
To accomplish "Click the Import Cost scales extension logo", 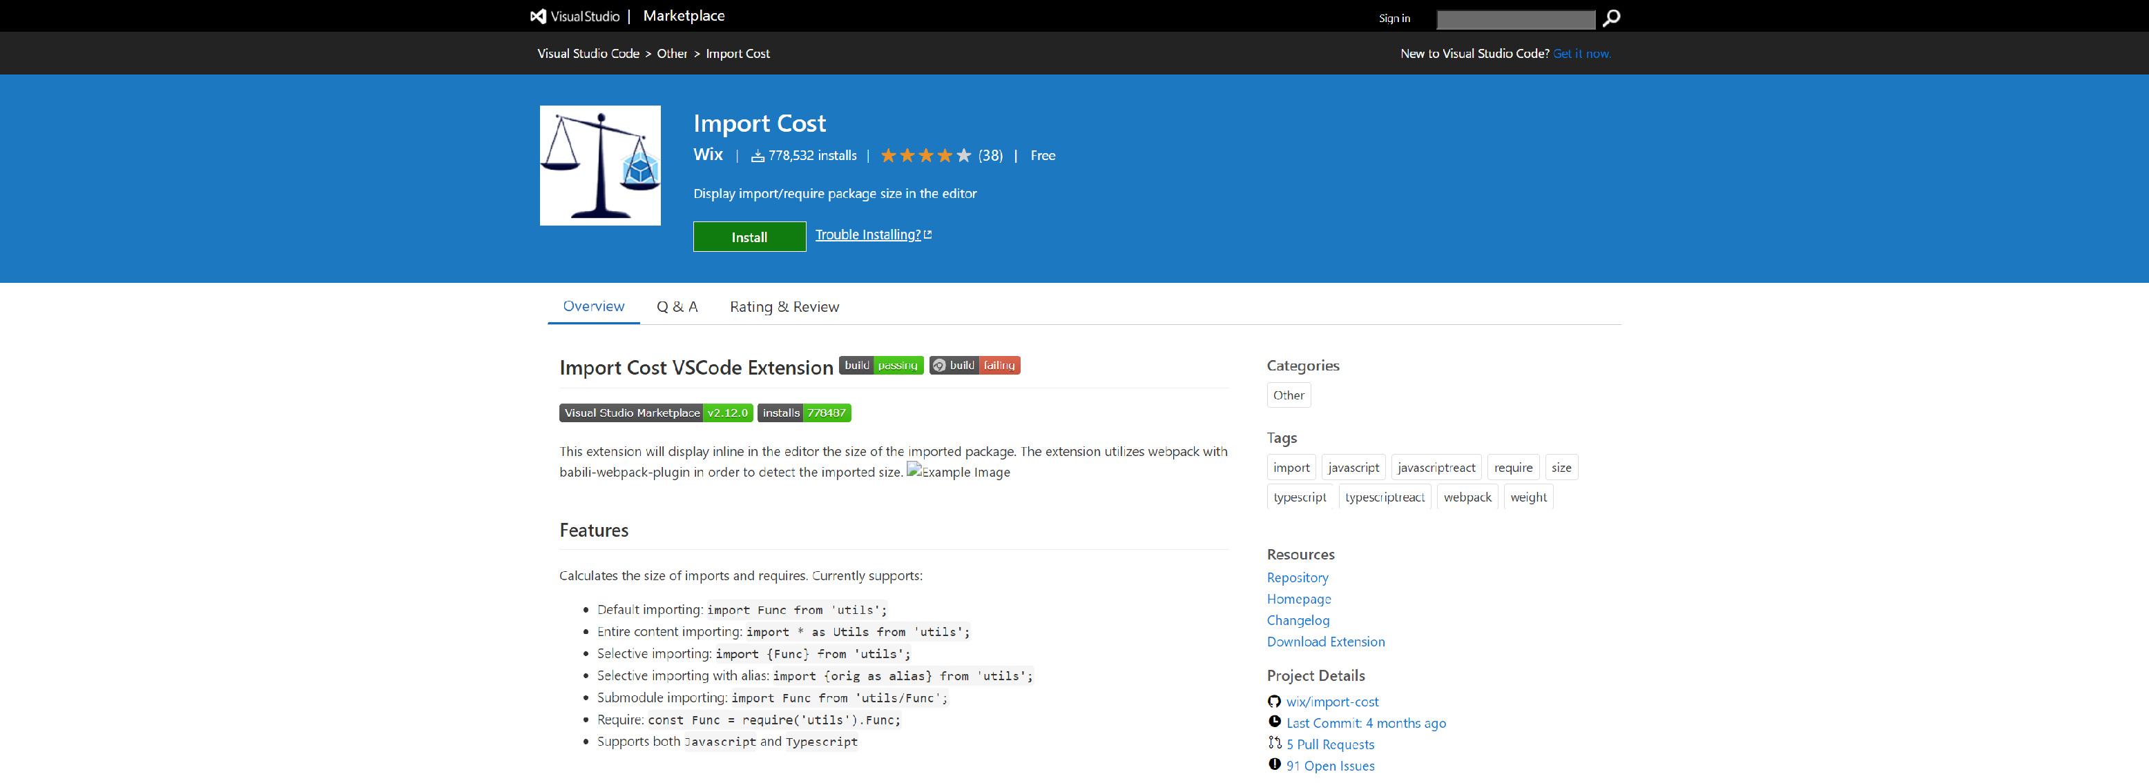I will 600,165.
